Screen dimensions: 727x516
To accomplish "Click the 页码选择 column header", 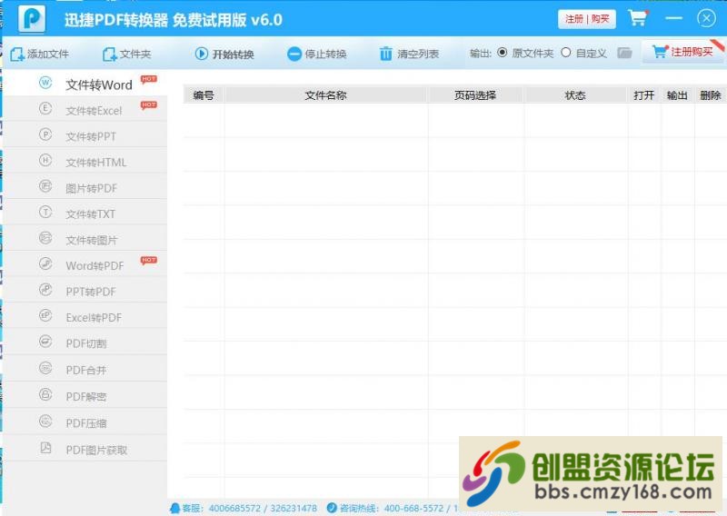I will click(x=475, y=95).
